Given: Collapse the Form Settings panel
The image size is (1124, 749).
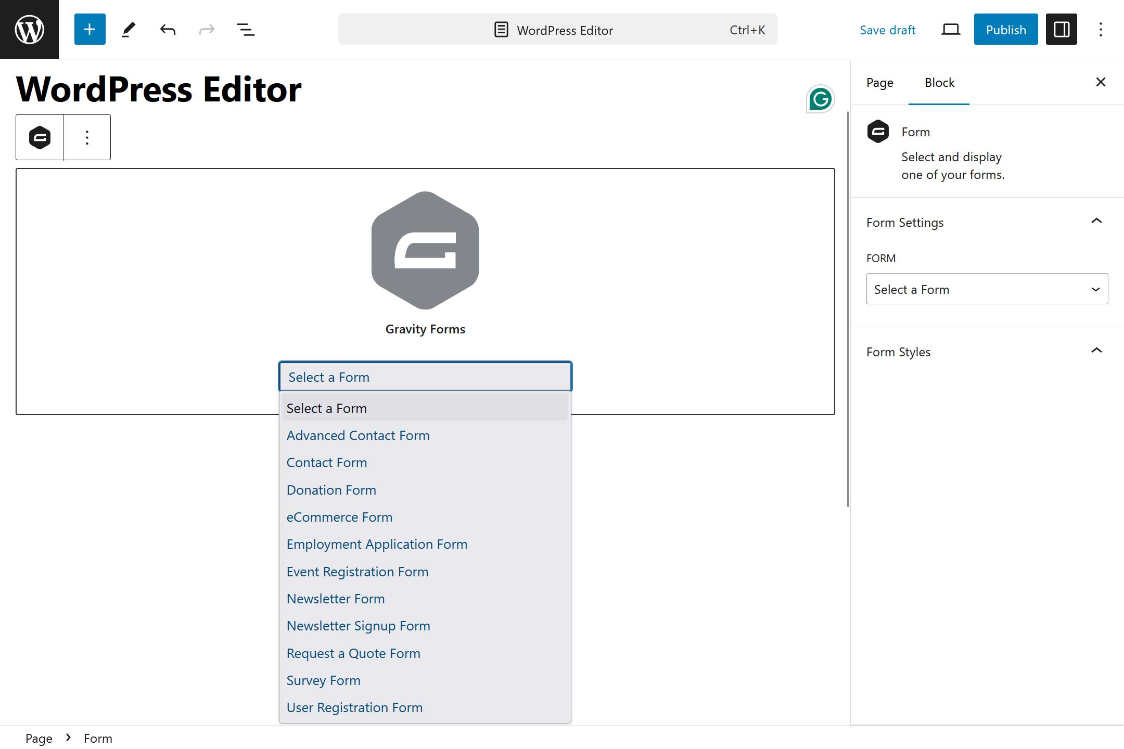Looking at the screenshot, I should pyautogui.click(x=987, y=222).
